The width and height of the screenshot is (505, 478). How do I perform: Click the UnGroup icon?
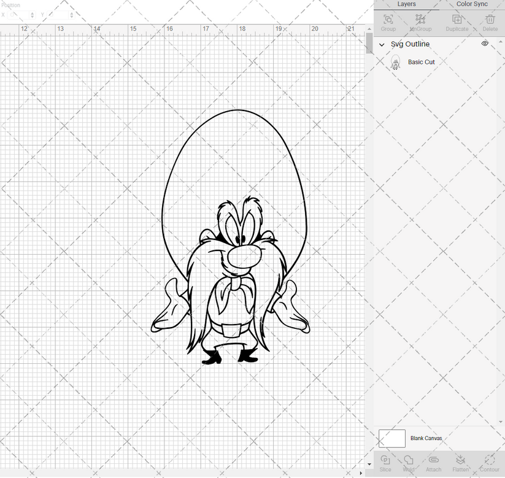(x=420, y=21)
